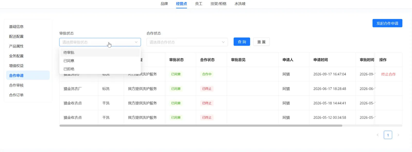This screenshot has width=412, height=152.
Task: Open the 员工 tab
Action: [199, 4]
